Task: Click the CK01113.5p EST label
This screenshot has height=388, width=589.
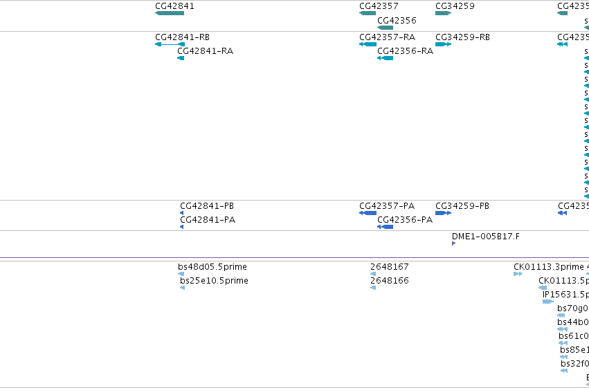Action: click(563, 281)
